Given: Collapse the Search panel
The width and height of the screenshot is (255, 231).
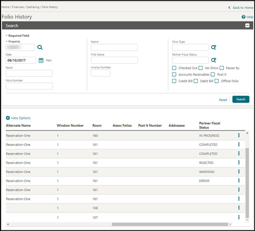Looking at the screenshot, I should point(247,26).
